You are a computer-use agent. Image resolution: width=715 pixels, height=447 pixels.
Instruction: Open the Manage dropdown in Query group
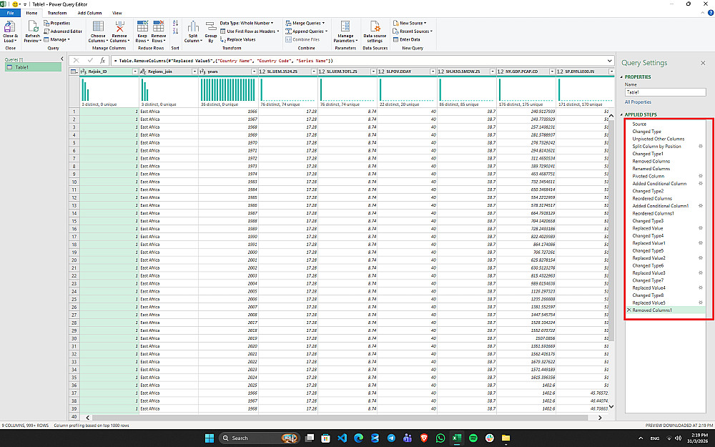click(x=57, y=39)
